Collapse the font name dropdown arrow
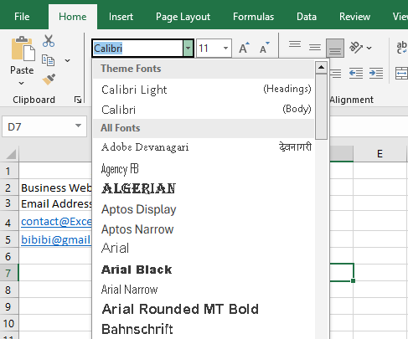Viewport: 408px width, 339px height. [x=188, y=49]
